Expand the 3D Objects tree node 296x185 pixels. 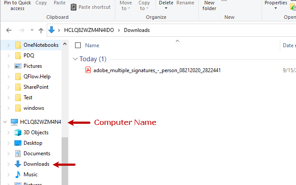point(8,133)
